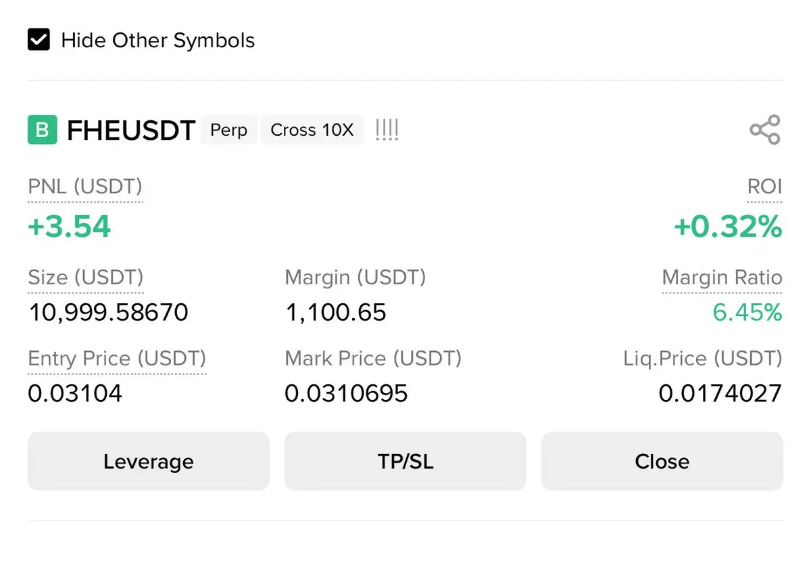Tap the Size (USDT) label
Viewport: 811px width, 568px height.
coord(86,278)
